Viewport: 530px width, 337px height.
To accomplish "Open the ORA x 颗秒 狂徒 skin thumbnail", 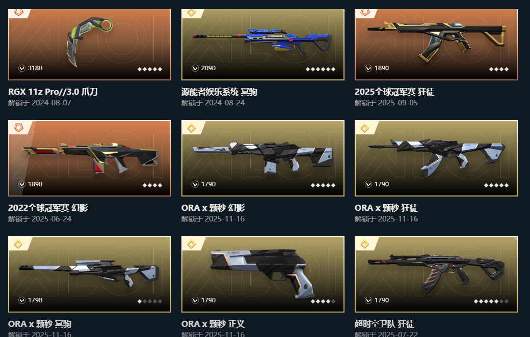I will pyautogui.click(x=436, y=158).
